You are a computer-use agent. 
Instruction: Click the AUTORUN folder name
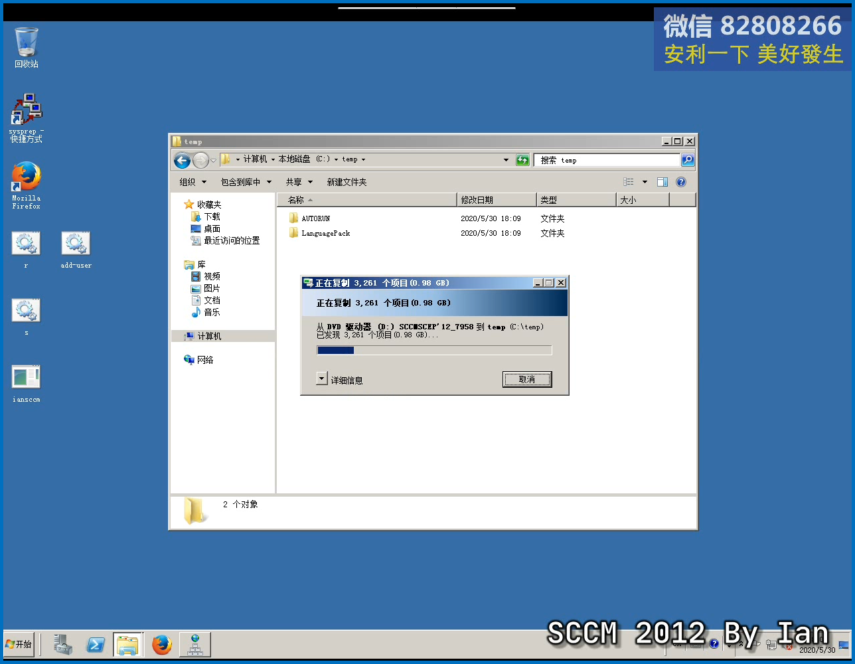point(316,218)
